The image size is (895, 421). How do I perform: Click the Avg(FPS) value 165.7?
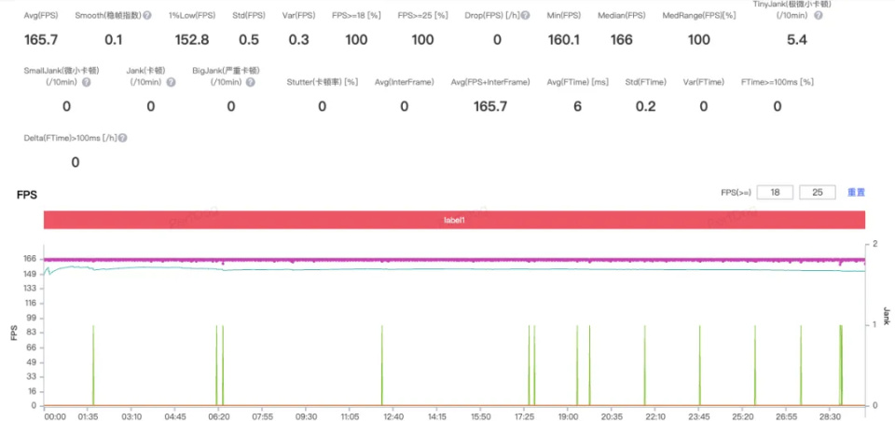pyautogui.click(x=41, y=40)
